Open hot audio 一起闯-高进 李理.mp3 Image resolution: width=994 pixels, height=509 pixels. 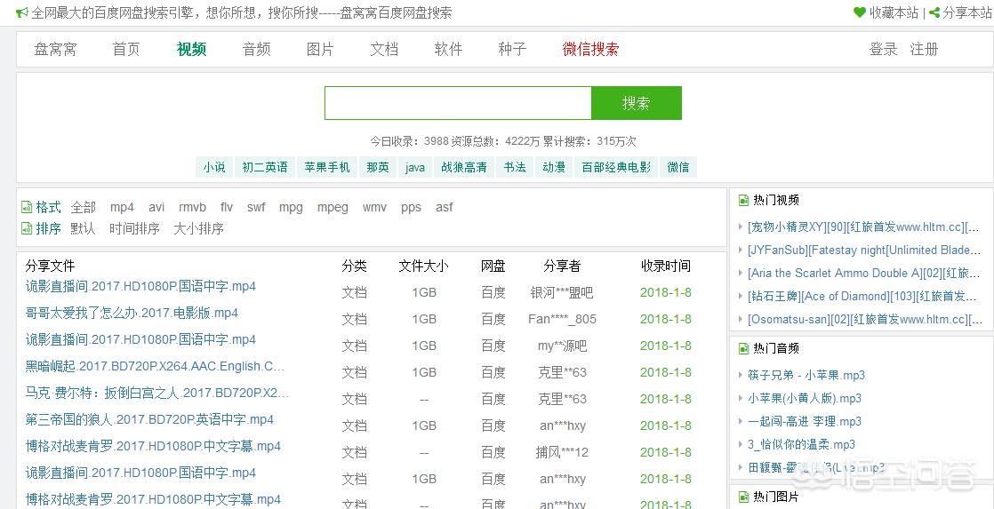coord(805,422)
